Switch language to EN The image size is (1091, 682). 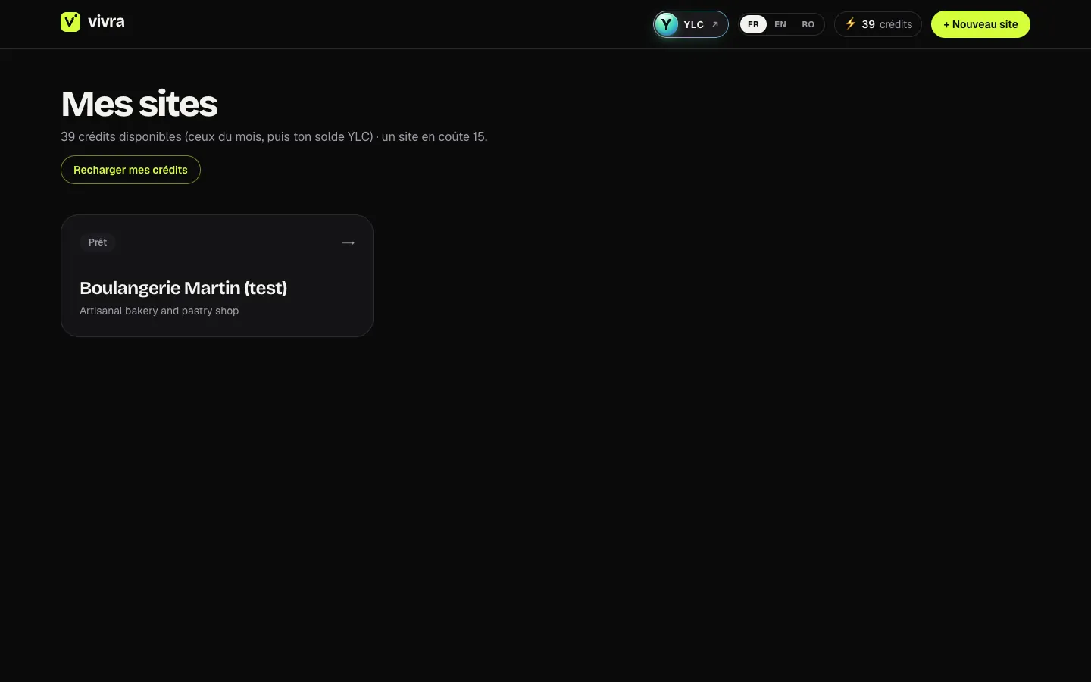coord(780,24)
